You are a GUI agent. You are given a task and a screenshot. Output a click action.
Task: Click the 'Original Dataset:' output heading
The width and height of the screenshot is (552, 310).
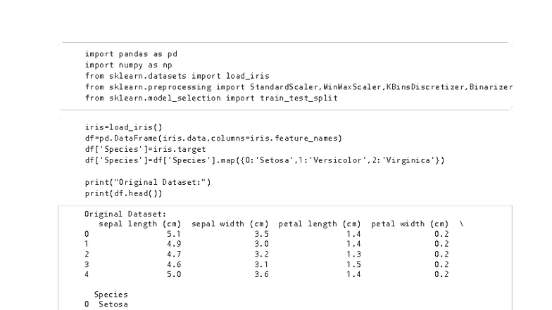point(124,213)
